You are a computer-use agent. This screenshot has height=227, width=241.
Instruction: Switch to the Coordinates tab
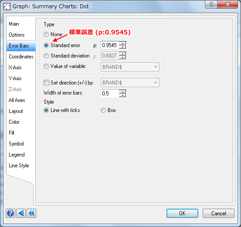click(x=21, y=57)
